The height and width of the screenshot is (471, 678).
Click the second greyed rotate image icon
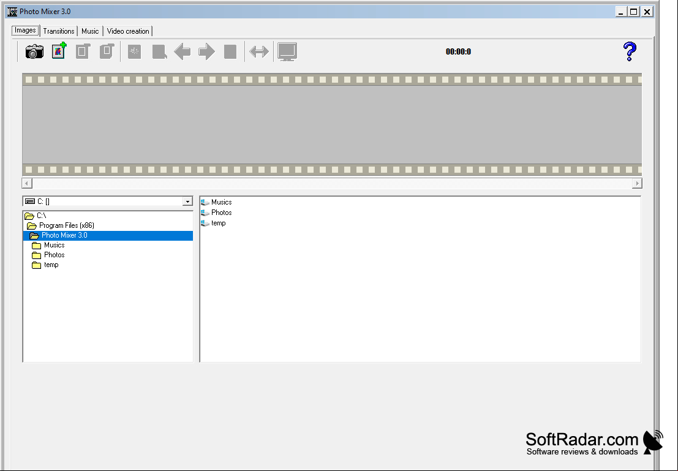107,51
